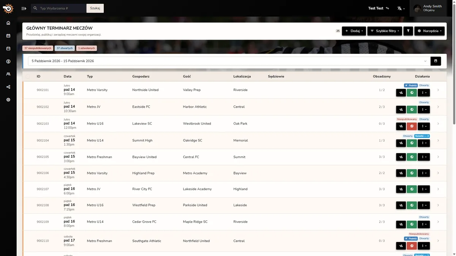
Task: Open the calendar button beside the date range
Action: [x=435, y=61]
